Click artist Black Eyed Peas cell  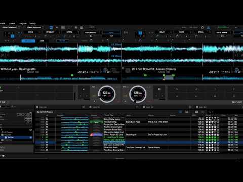click(x=133, y=122)
